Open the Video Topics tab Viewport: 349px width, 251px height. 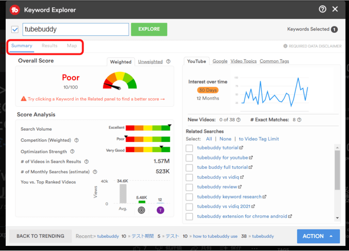pos(243,61)
